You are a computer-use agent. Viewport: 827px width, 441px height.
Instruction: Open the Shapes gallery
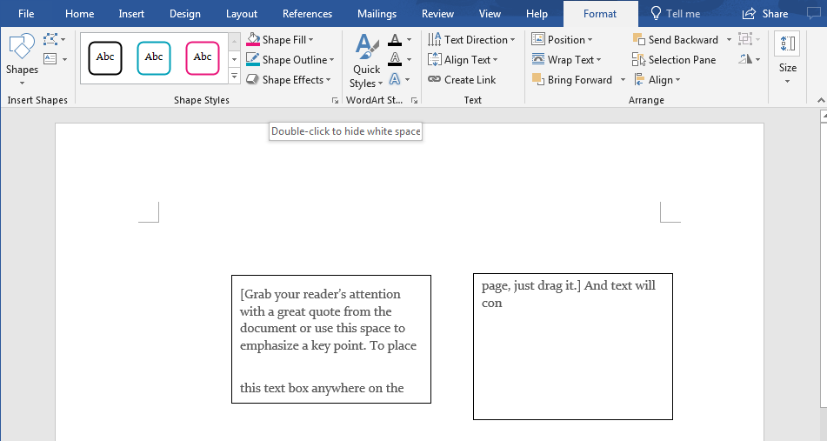(x=22, y=59)
